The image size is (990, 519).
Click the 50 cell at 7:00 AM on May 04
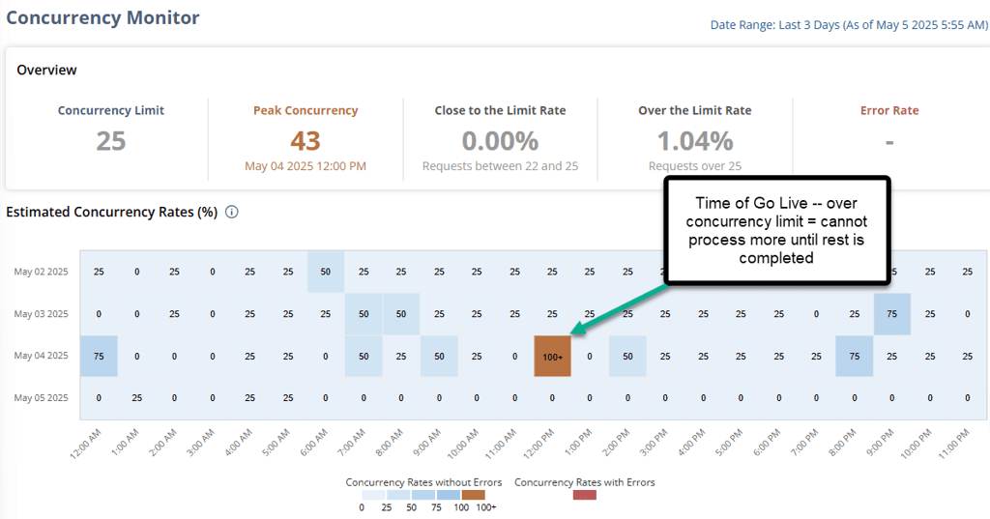[x=364, y=356]
